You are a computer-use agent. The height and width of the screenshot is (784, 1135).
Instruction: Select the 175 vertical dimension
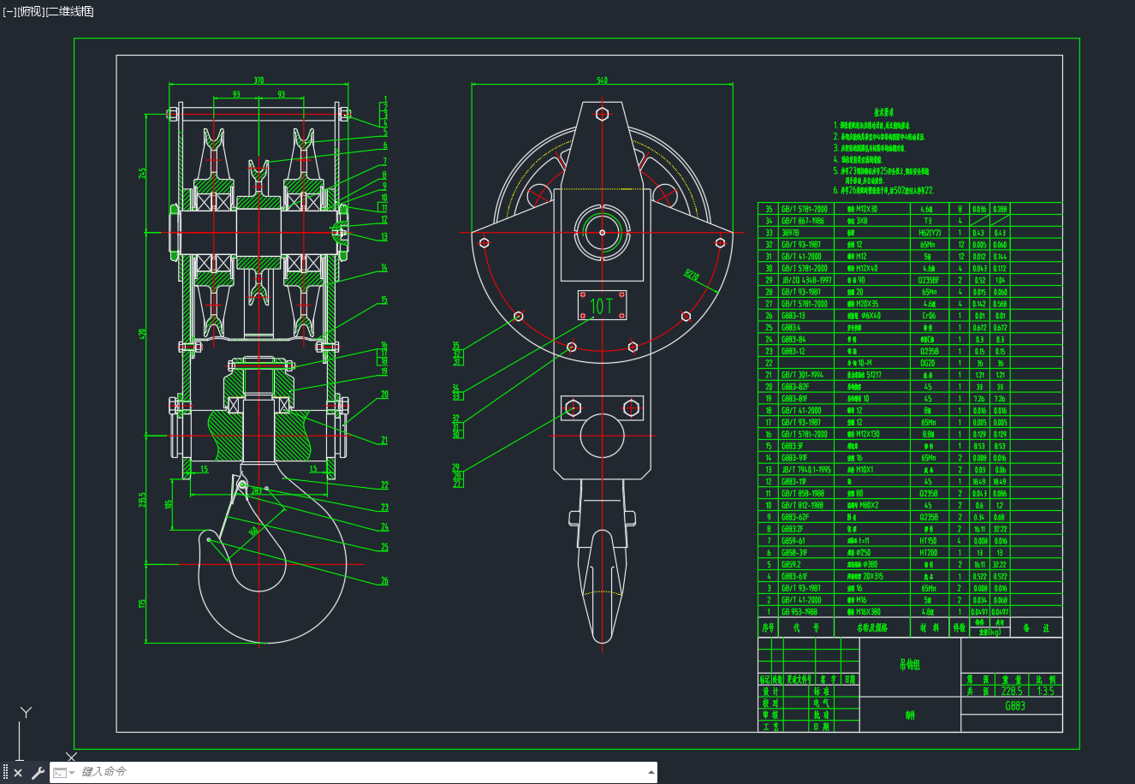[143, 603]
